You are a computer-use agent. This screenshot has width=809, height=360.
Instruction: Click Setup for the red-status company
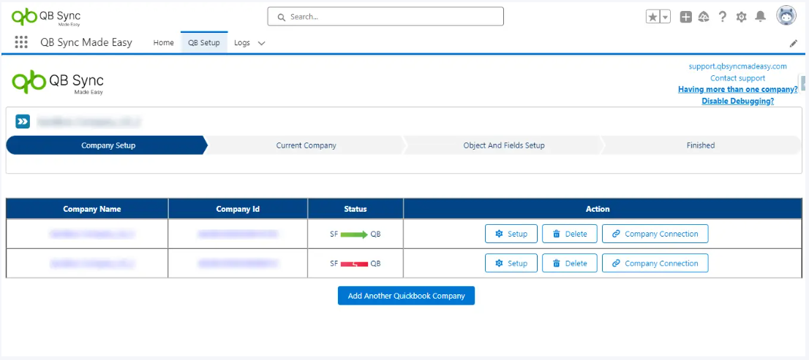(x=511, y=263)
